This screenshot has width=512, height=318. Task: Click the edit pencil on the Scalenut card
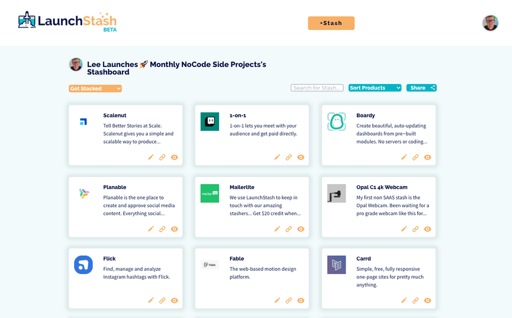[x=151, y=157]
